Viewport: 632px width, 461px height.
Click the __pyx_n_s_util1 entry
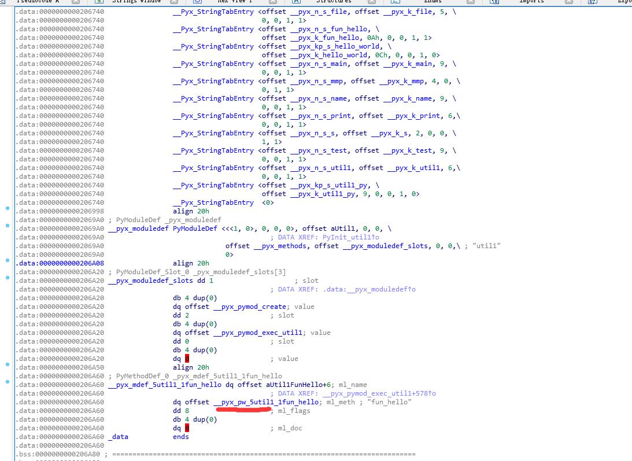320,168
